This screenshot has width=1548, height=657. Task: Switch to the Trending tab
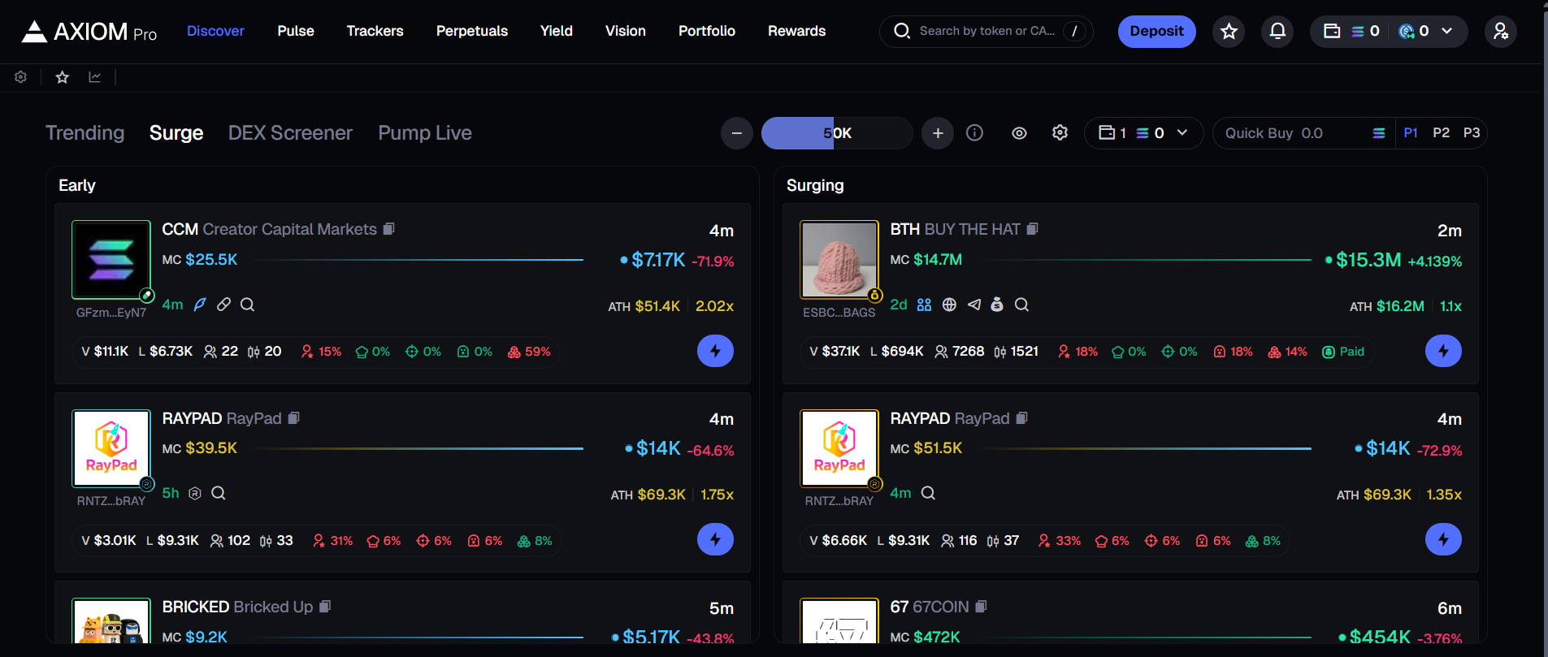85,133
